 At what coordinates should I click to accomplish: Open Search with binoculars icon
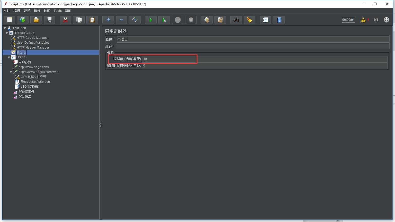coord(236,20)
